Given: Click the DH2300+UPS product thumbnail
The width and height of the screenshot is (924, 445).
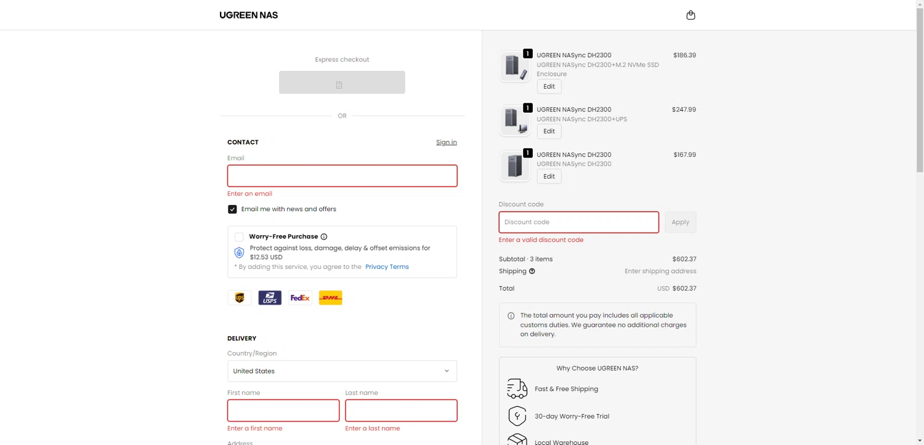Looking at the screenshot, I should click(x=514, y=120).
